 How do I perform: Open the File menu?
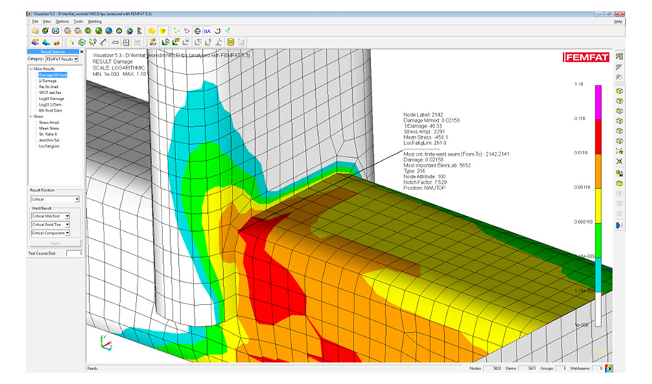[35, 21]
